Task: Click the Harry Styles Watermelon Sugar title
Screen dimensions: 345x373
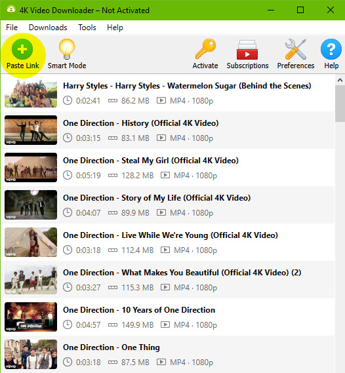Action: click(x=187, y=86)
